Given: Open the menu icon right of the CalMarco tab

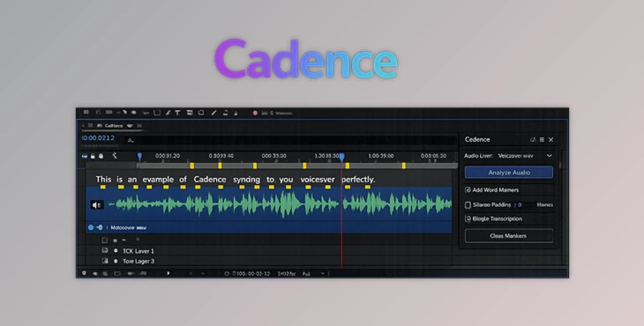Looking at the screenshot, I should click(139, 125).
